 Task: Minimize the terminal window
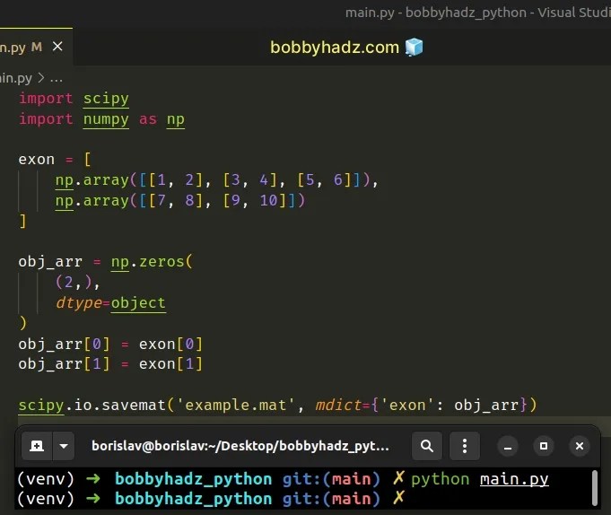coord(507,447)
